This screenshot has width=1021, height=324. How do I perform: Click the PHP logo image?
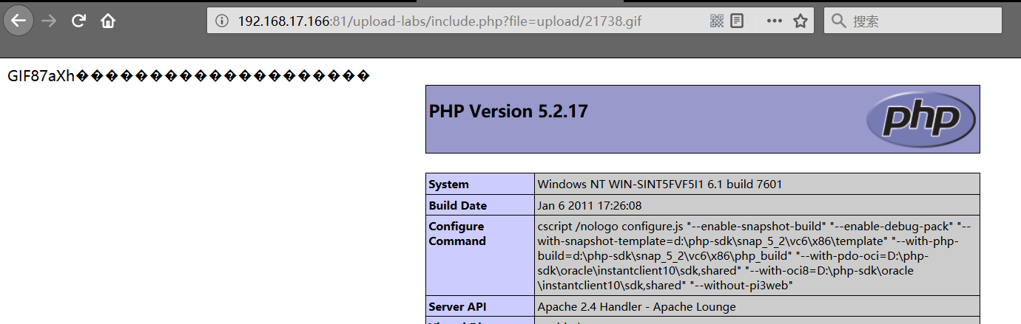(x=921, y=119)
